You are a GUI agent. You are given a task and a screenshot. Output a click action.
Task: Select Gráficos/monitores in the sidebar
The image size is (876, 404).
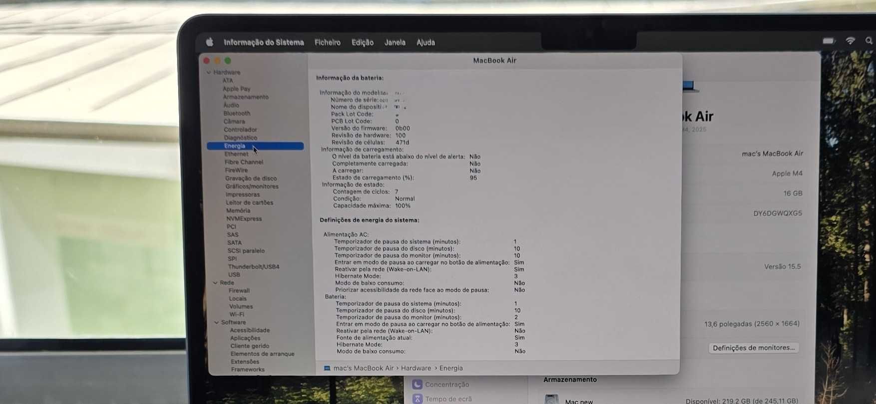tap(252, 187)
